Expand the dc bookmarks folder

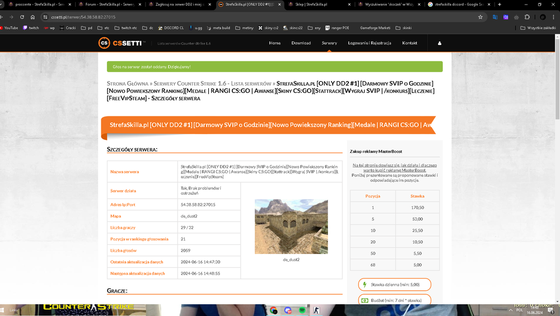148,28
